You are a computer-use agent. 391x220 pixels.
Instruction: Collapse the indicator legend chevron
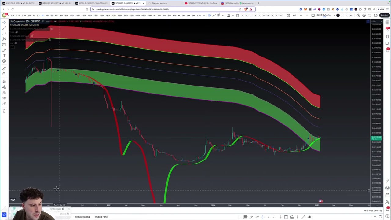pos(12,47)
